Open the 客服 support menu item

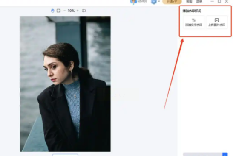point(189,2)
